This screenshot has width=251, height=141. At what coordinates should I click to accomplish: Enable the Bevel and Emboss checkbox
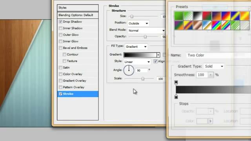click(x=60, y=48)
